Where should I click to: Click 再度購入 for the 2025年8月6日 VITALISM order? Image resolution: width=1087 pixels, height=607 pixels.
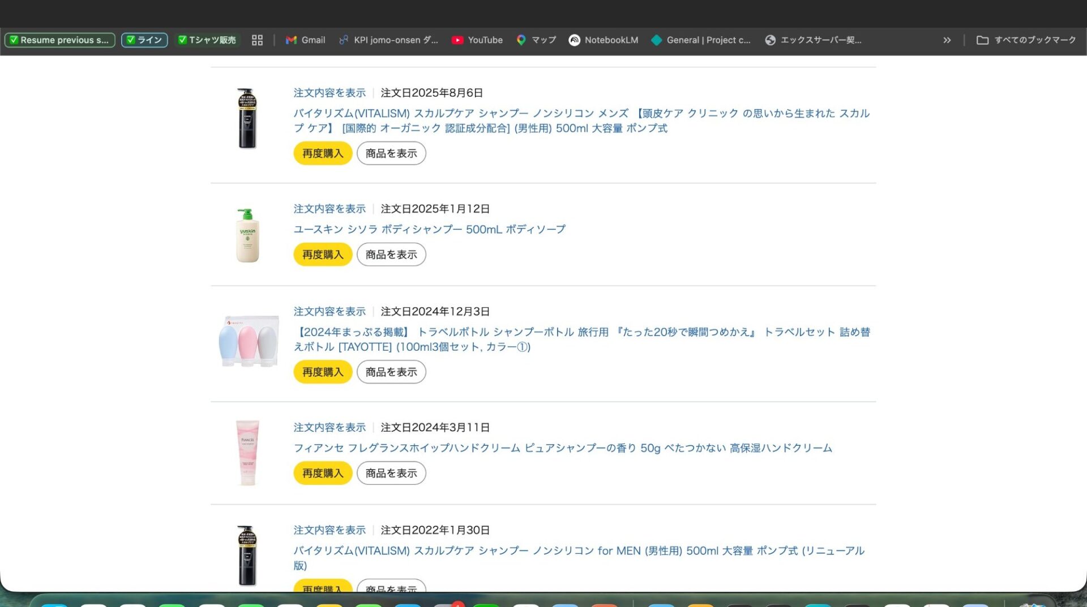click(323, 153)
